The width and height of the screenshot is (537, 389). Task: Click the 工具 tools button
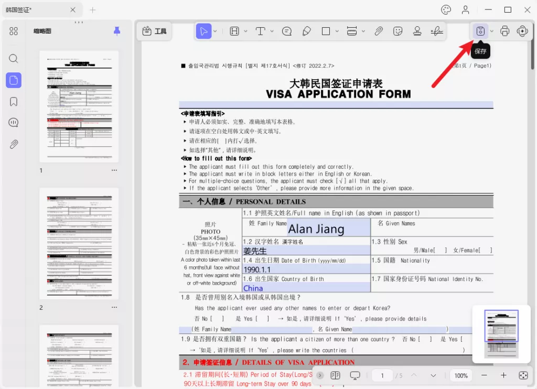[x=154, y=31]
